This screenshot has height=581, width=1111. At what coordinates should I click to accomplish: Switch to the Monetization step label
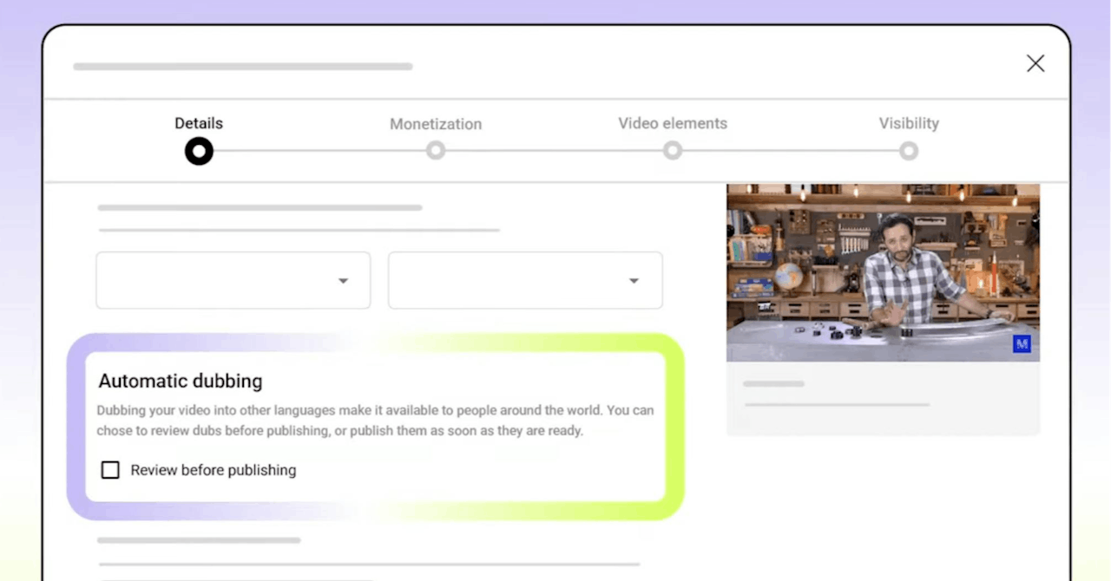(x=436, y=124)
